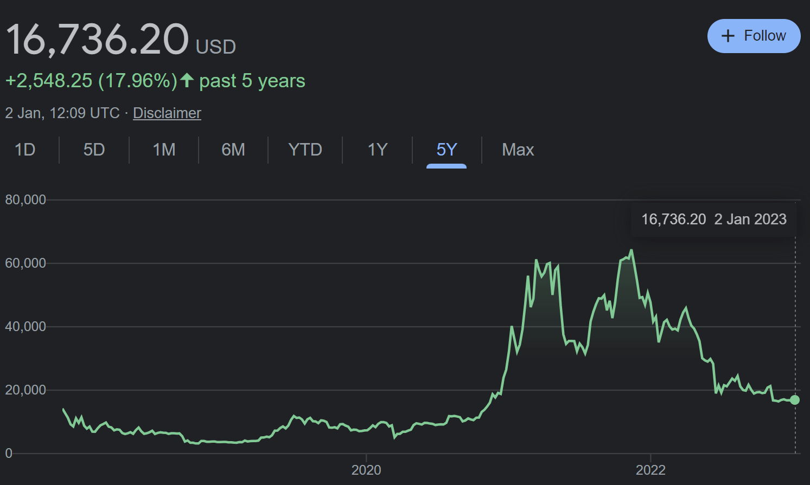Click the green up arrow icon

pos(187,80)
